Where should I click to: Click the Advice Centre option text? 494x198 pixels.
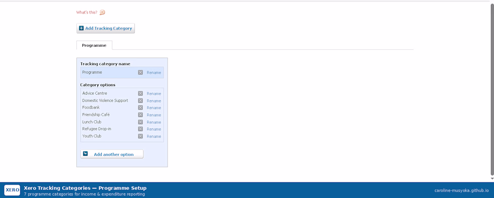tap(94, 93)
